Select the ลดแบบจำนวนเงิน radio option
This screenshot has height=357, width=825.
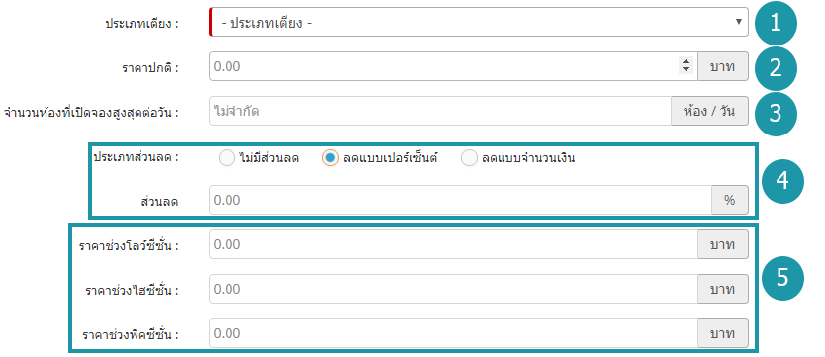pyautogui.click(x=469, y=158)
